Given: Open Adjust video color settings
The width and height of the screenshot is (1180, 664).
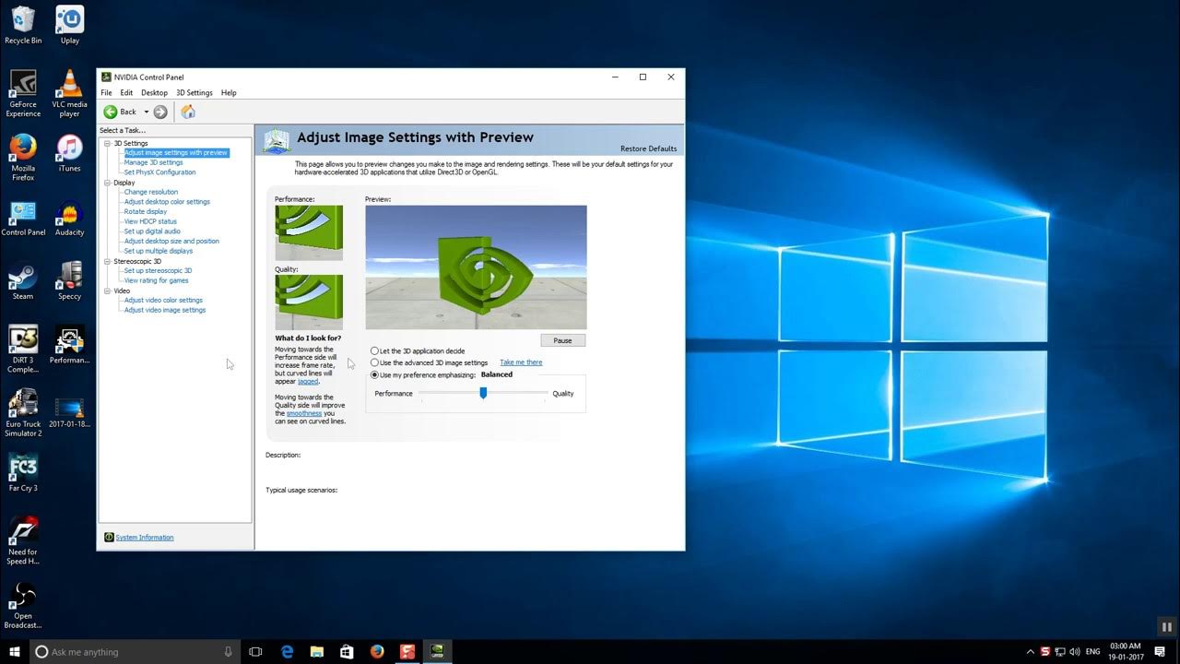Looking at the screenshot, I should point(163,301).
